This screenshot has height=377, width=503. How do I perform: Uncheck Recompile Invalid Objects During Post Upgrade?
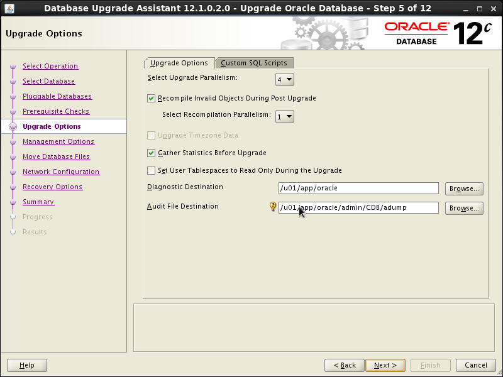[x=151, y=98]
